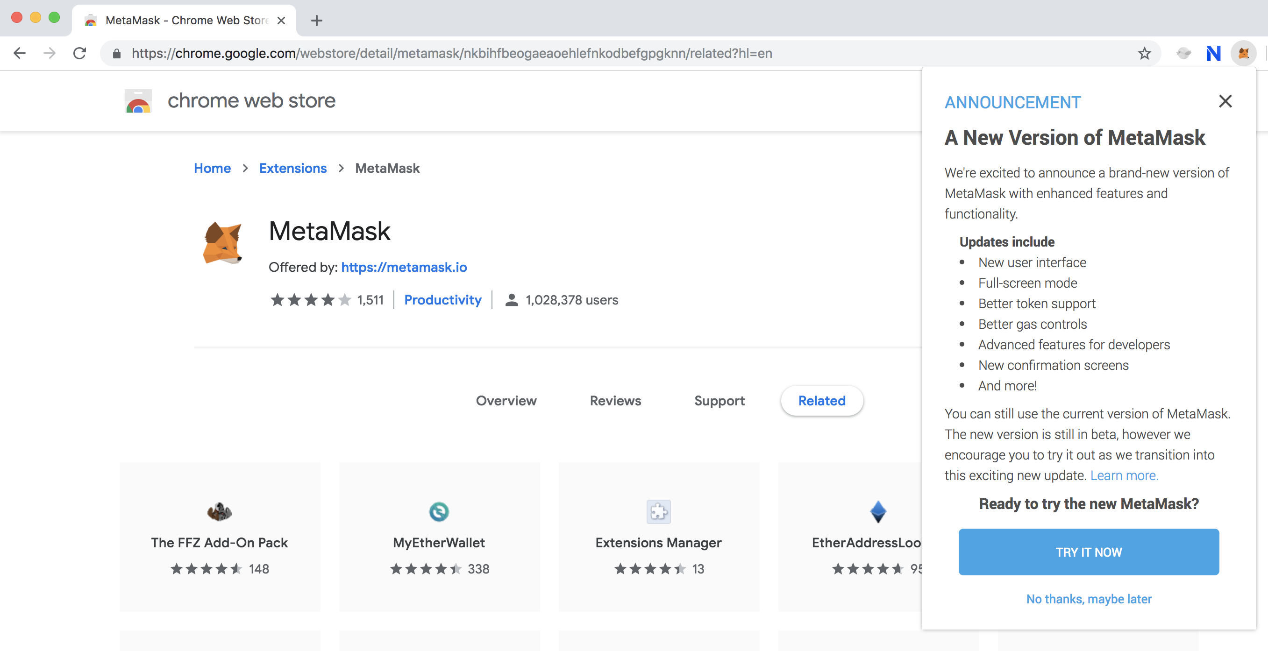Click the users person icon

(512, 300)
